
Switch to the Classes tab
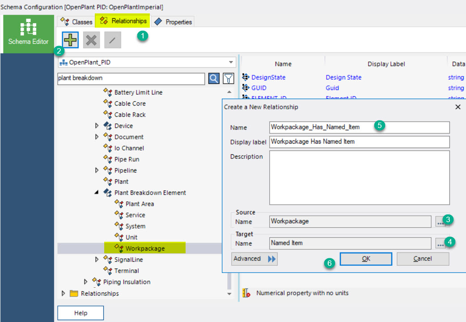[76, 22]
